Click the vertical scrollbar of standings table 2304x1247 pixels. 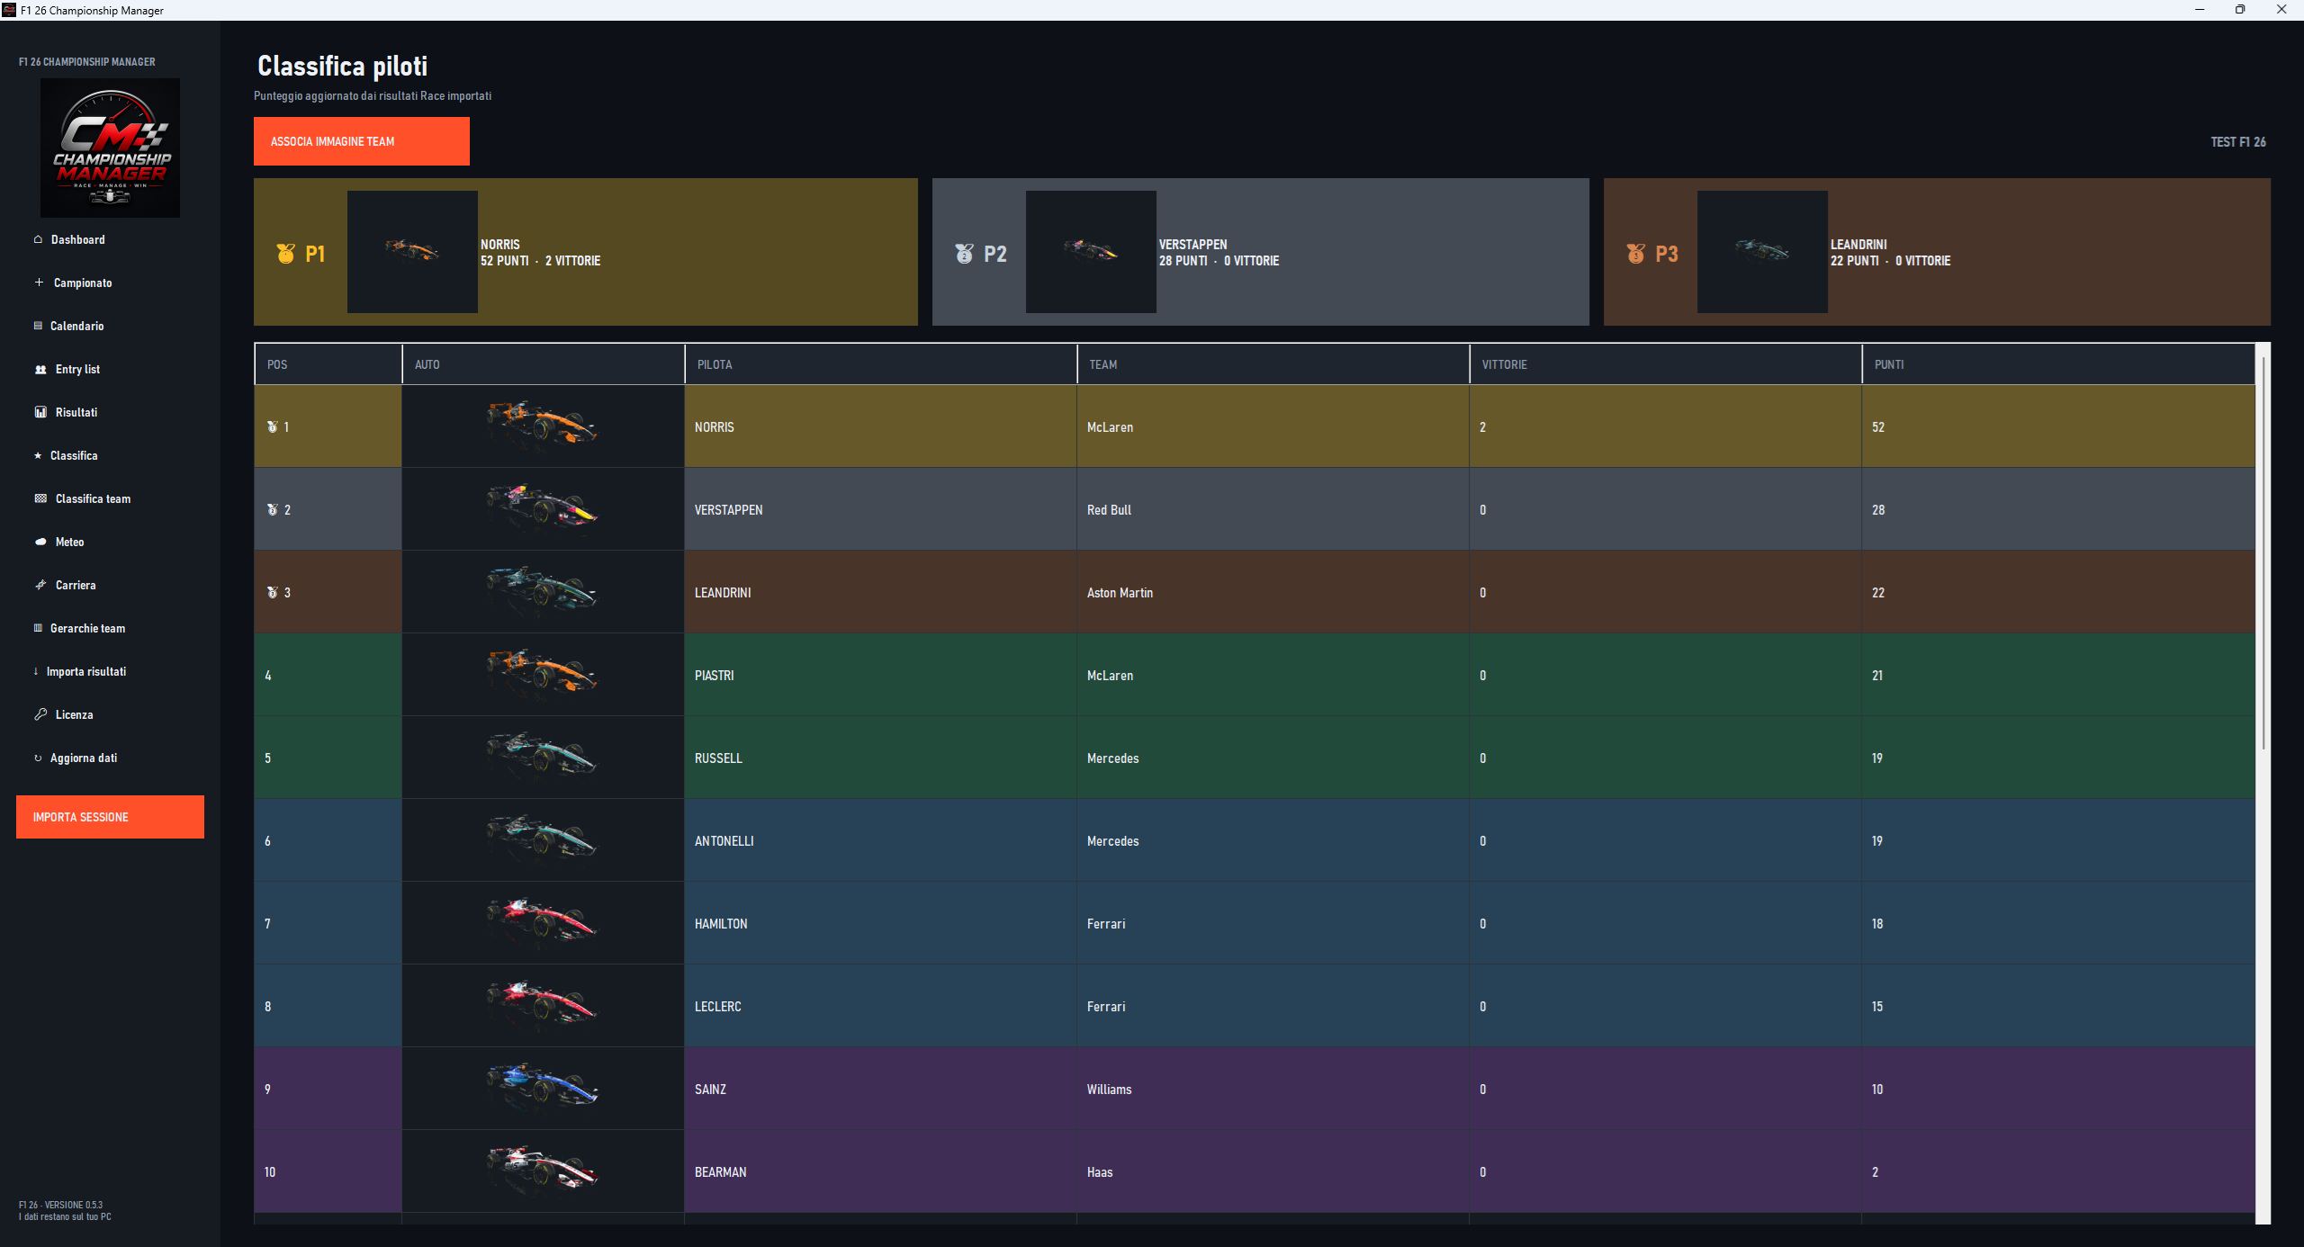(x=2263, y=553)
